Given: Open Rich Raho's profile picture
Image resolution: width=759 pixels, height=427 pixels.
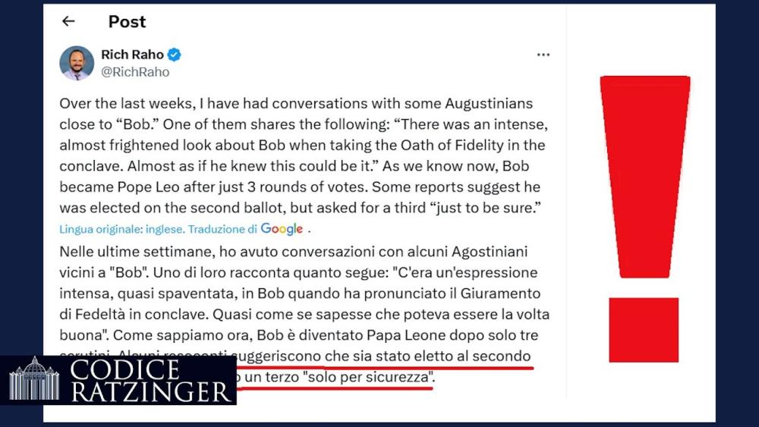Looking at the screenshot, I should pyautogui.click(x=77, y=63).
